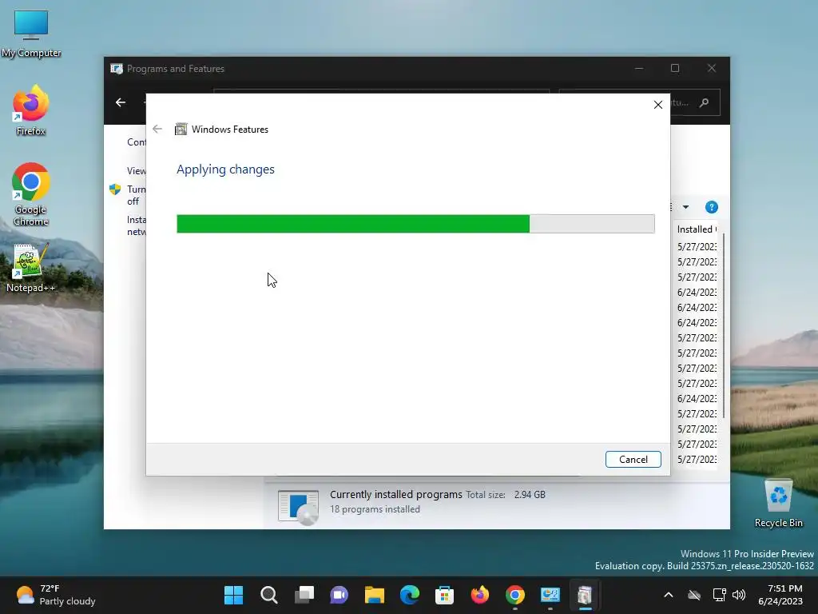The width and height of the screenshot is (818, 614).
Task: Open taskbar Search
Action: click(x=268, y=595)
